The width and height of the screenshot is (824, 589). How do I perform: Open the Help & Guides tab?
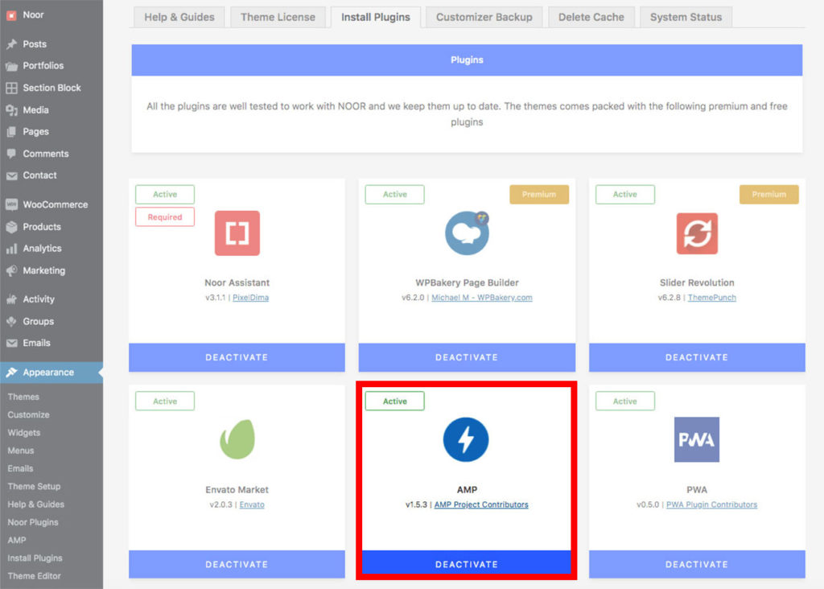179,17
